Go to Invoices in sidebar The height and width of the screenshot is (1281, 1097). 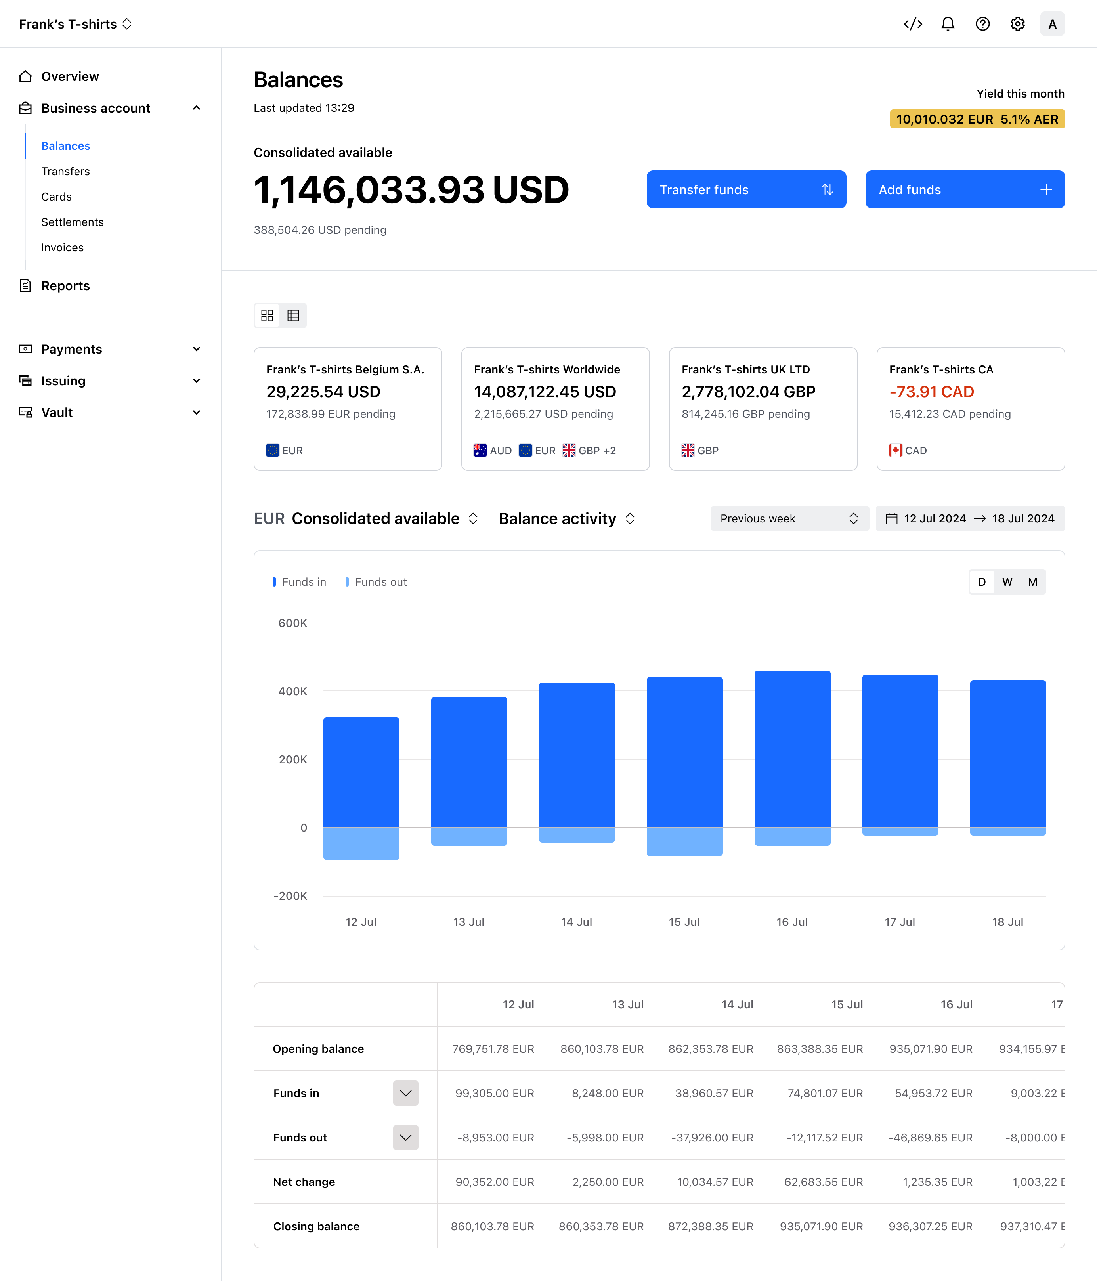pos(63,247)
